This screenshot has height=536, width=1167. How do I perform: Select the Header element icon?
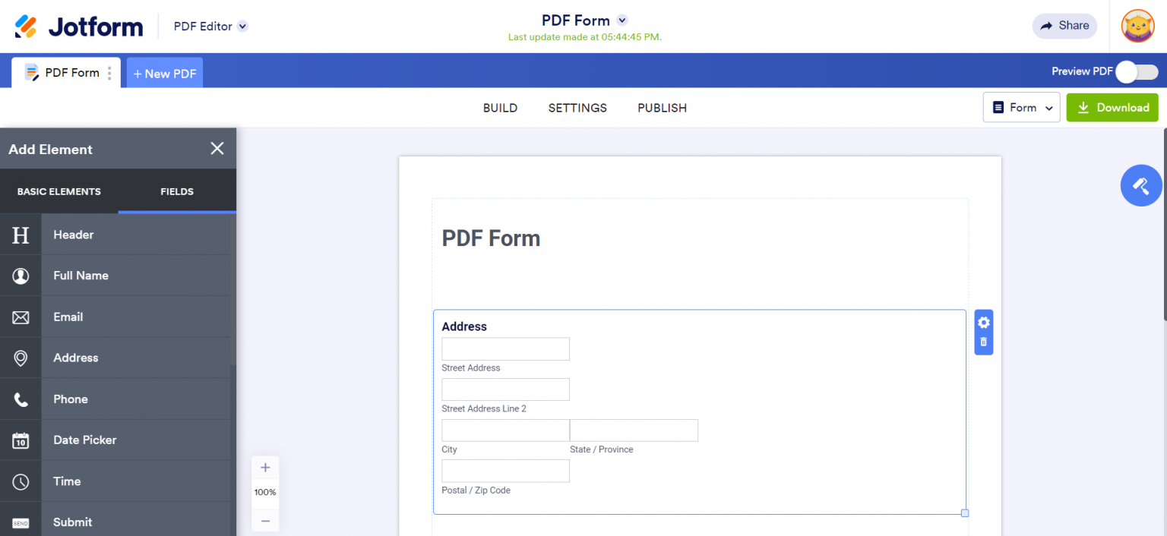(x=21, y=235)
